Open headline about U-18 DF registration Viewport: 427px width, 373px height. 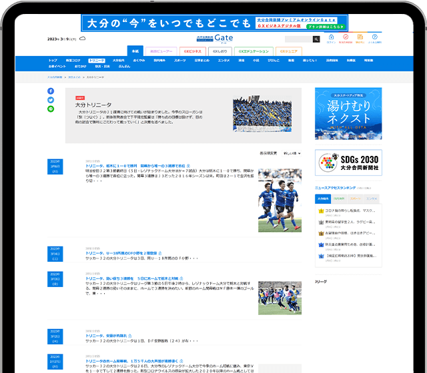[121, 253]
